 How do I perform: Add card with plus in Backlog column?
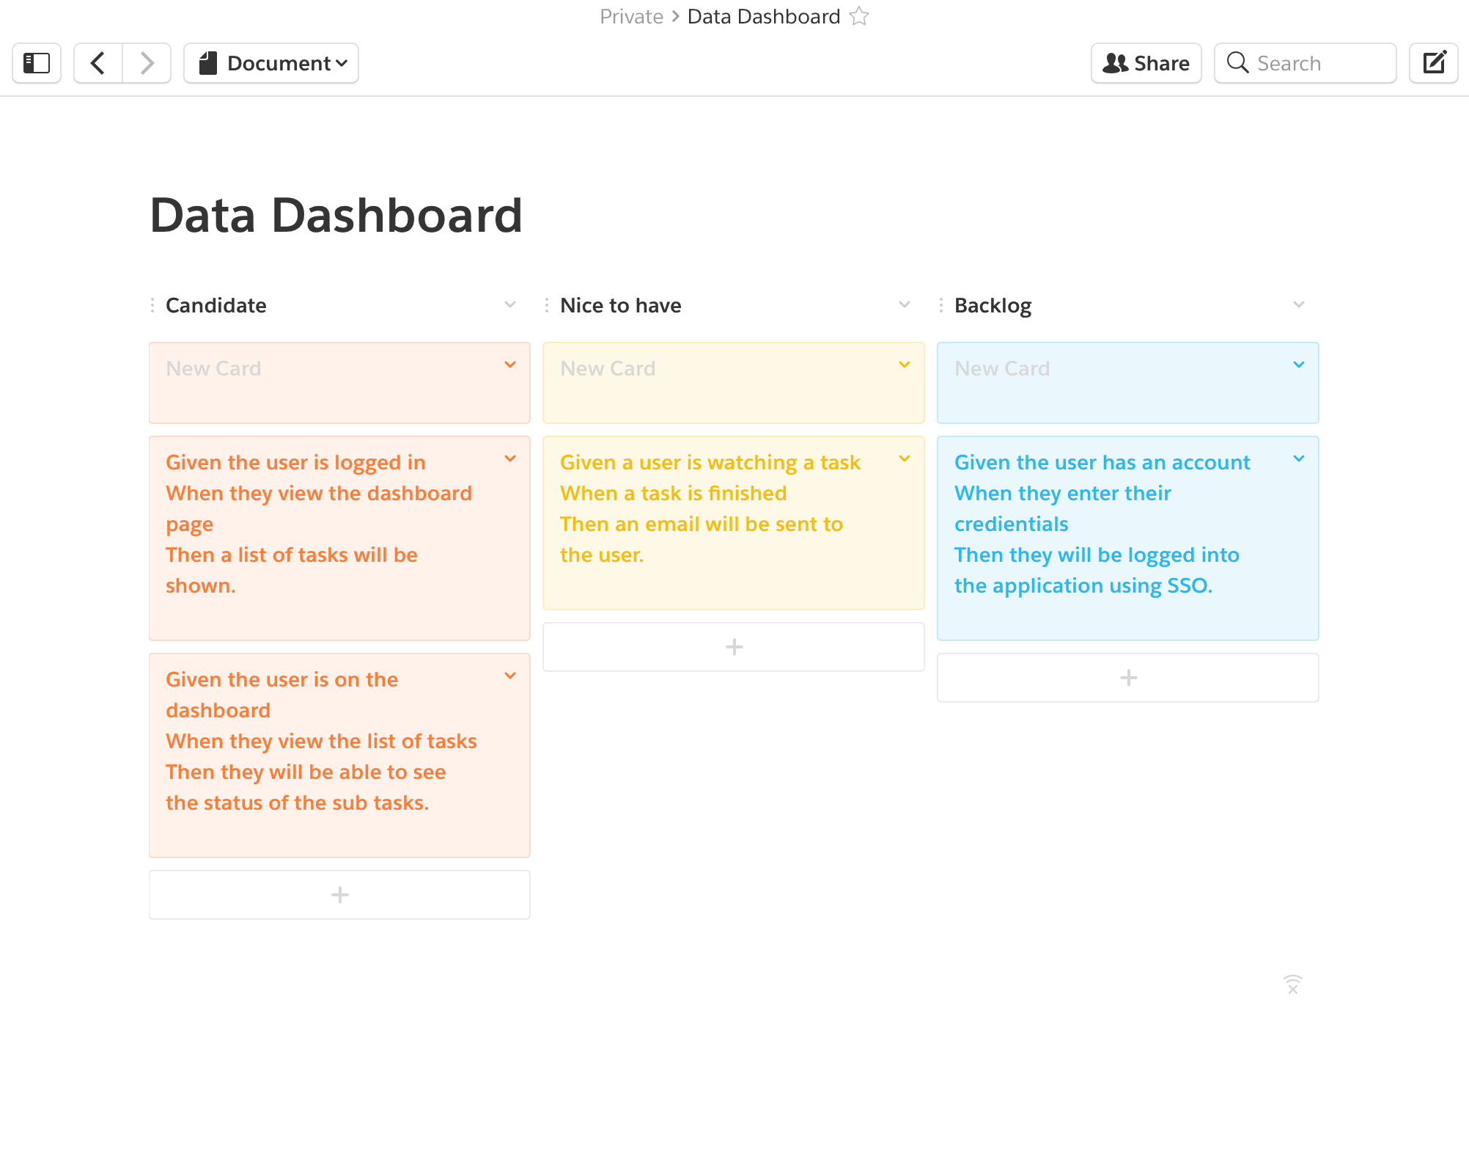click(1128, 678)
